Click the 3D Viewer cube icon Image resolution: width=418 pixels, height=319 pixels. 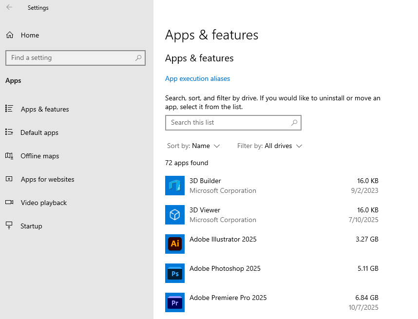click(x=175, y=215)
